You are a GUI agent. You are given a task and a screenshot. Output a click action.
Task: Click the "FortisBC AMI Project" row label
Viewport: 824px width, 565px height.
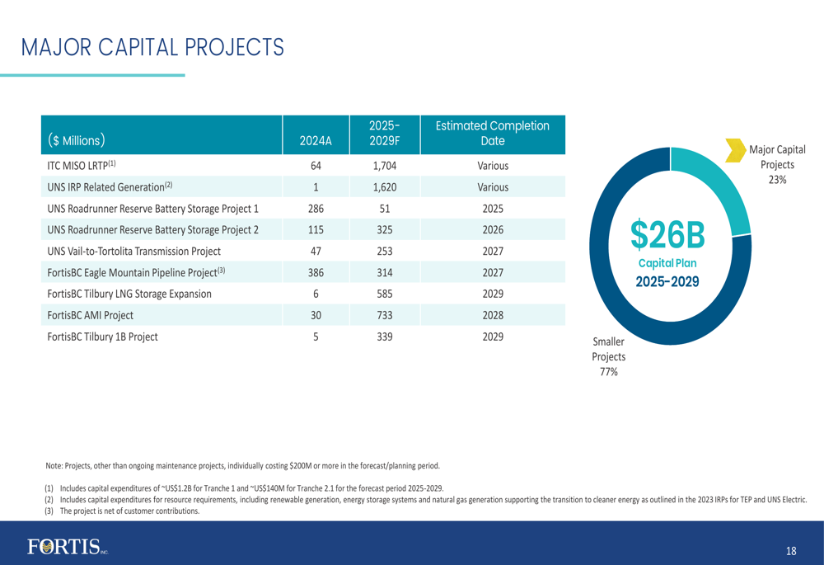pyautogui.click(x=91, y=315)
